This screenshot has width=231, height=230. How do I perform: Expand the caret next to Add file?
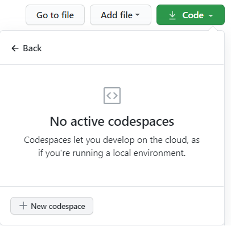(137, 15)
